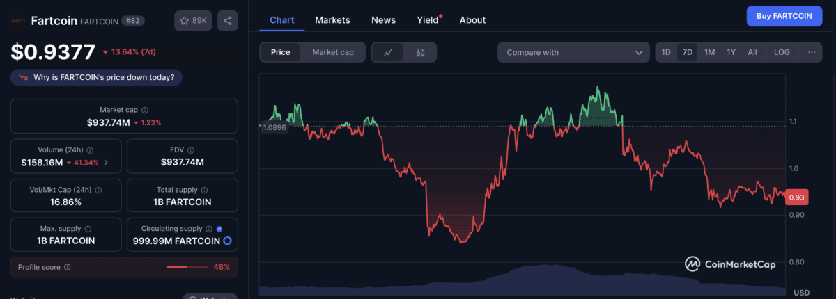Open the share icon button
This screenshot has height=299, width=836.
click(x=228, y=21)
